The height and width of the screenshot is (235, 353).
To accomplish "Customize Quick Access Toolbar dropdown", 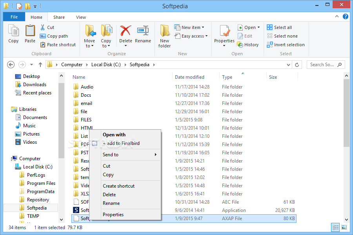I will pos(35,7).
